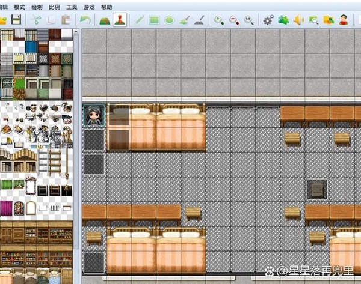Open the event searcher icon
361x284 pixels.
point(313,20)
